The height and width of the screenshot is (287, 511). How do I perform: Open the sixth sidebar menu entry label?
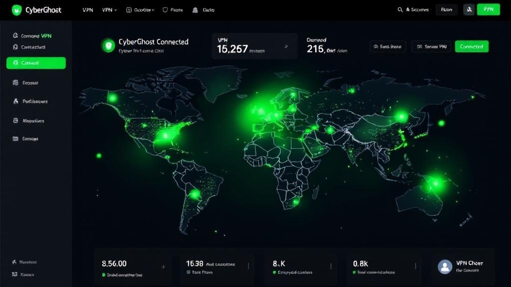click(x=33, y=121)
